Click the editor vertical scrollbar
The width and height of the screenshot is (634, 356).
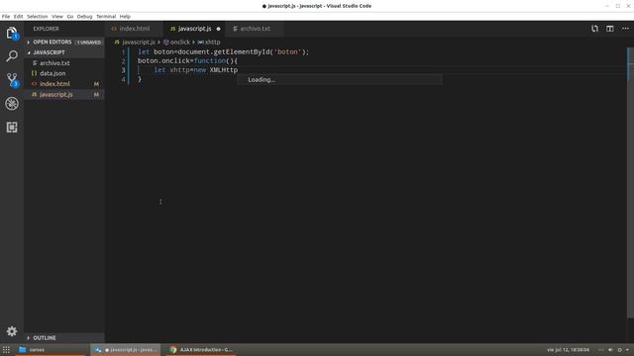(630, 182)
